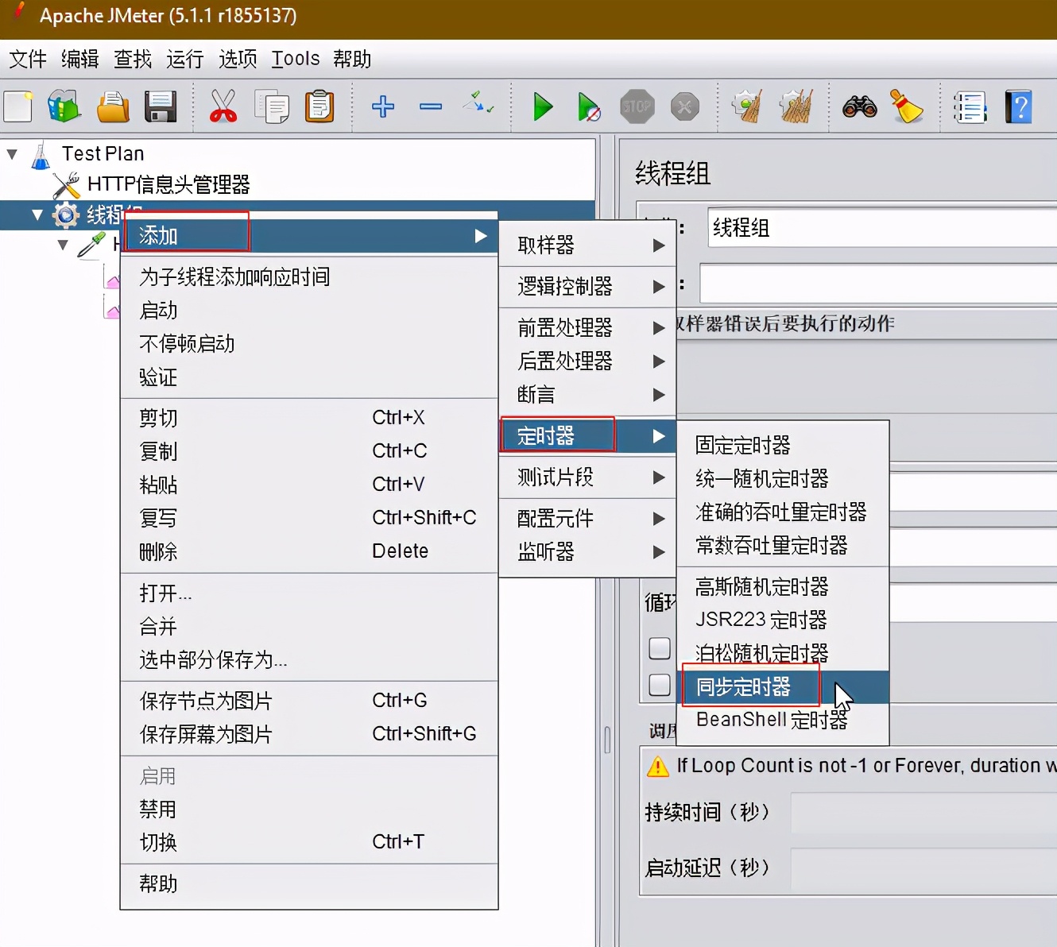Expand the 前置处理器 submenu

587,327
